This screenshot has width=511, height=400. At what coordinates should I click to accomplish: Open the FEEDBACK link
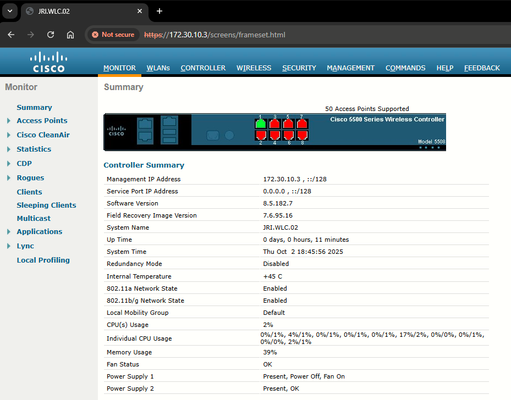pyautogui.click(x=482, y=68)
